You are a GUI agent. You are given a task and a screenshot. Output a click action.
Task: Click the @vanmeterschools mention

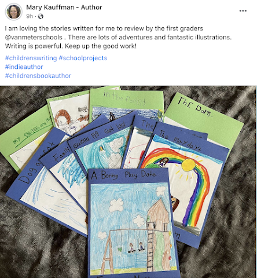point(34,37)
